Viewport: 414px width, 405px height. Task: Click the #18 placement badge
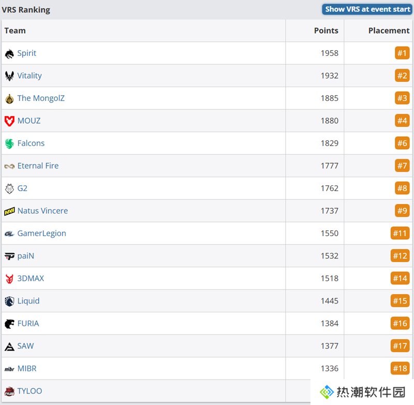tap(400, 369)
